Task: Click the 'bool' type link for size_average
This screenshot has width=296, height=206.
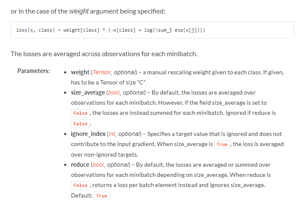Action: pyautogui.click(x=114, y=92)
